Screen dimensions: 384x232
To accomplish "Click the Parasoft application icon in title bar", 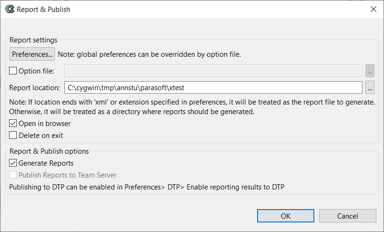I will point(10,10).
